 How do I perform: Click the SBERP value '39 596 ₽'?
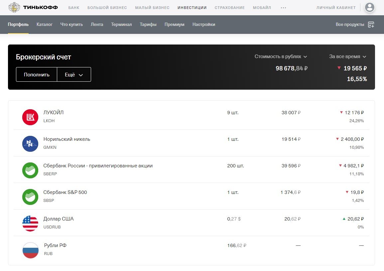pyautogui.click(x=291, y=166)
